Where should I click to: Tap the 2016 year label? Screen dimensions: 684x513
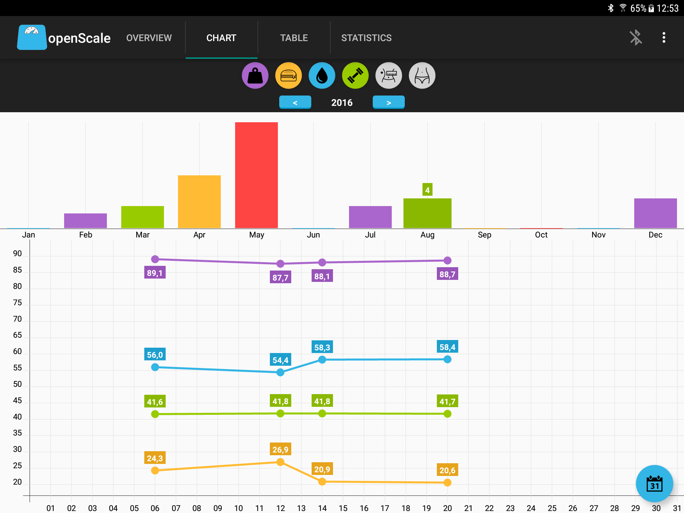[x=342, y=103]
